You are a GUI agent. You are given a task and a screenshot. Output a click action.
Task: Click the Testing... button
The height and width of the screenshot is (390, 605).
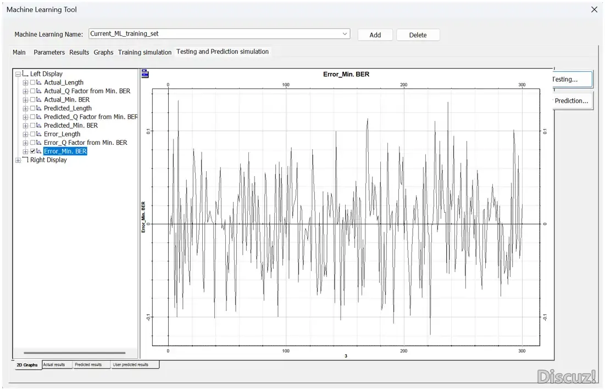point(572,80)
